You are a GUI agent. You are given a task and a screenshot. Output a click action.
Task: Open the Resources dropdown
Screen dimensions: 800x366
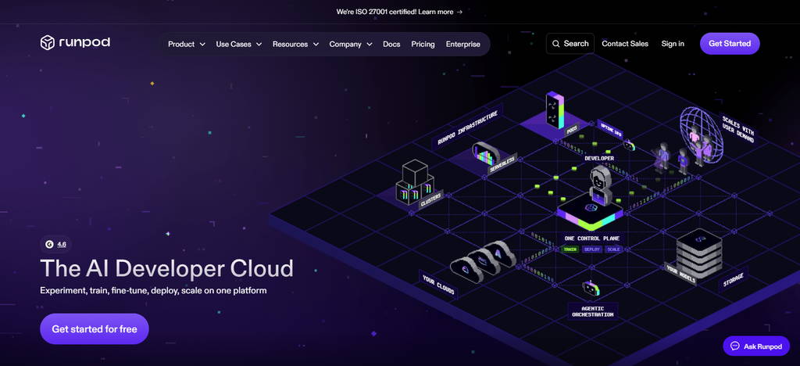[x=295, y=45]
